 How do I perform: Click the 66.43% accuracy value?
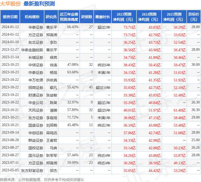pos(73,27)
